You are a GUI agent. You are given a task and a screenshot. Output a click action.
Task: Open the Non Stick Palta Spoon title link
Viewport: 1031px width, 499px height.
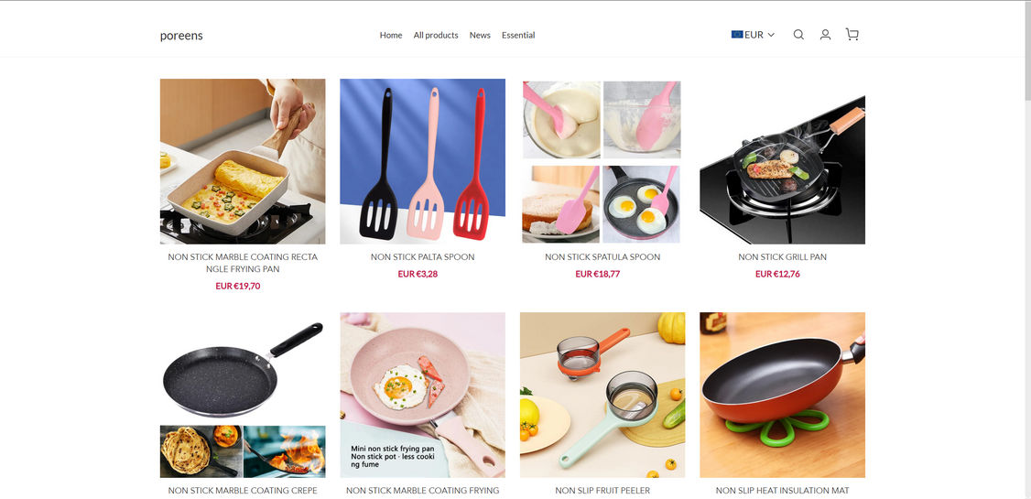pyautogui.click(x=423, y=257)
